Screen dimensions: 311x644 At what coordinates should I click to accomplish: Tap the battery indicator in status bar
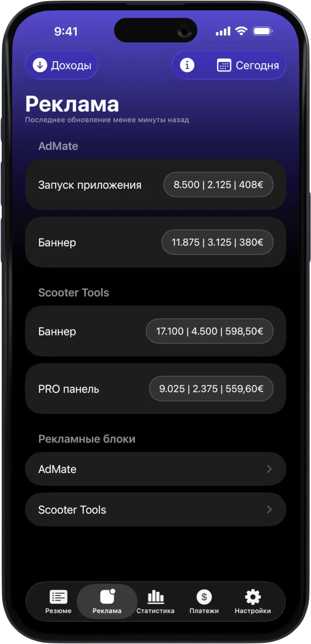[x=262, y=31]
